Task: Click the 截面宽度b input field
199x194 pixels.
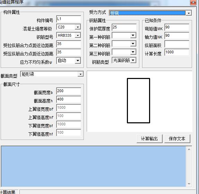Action: 69,91
